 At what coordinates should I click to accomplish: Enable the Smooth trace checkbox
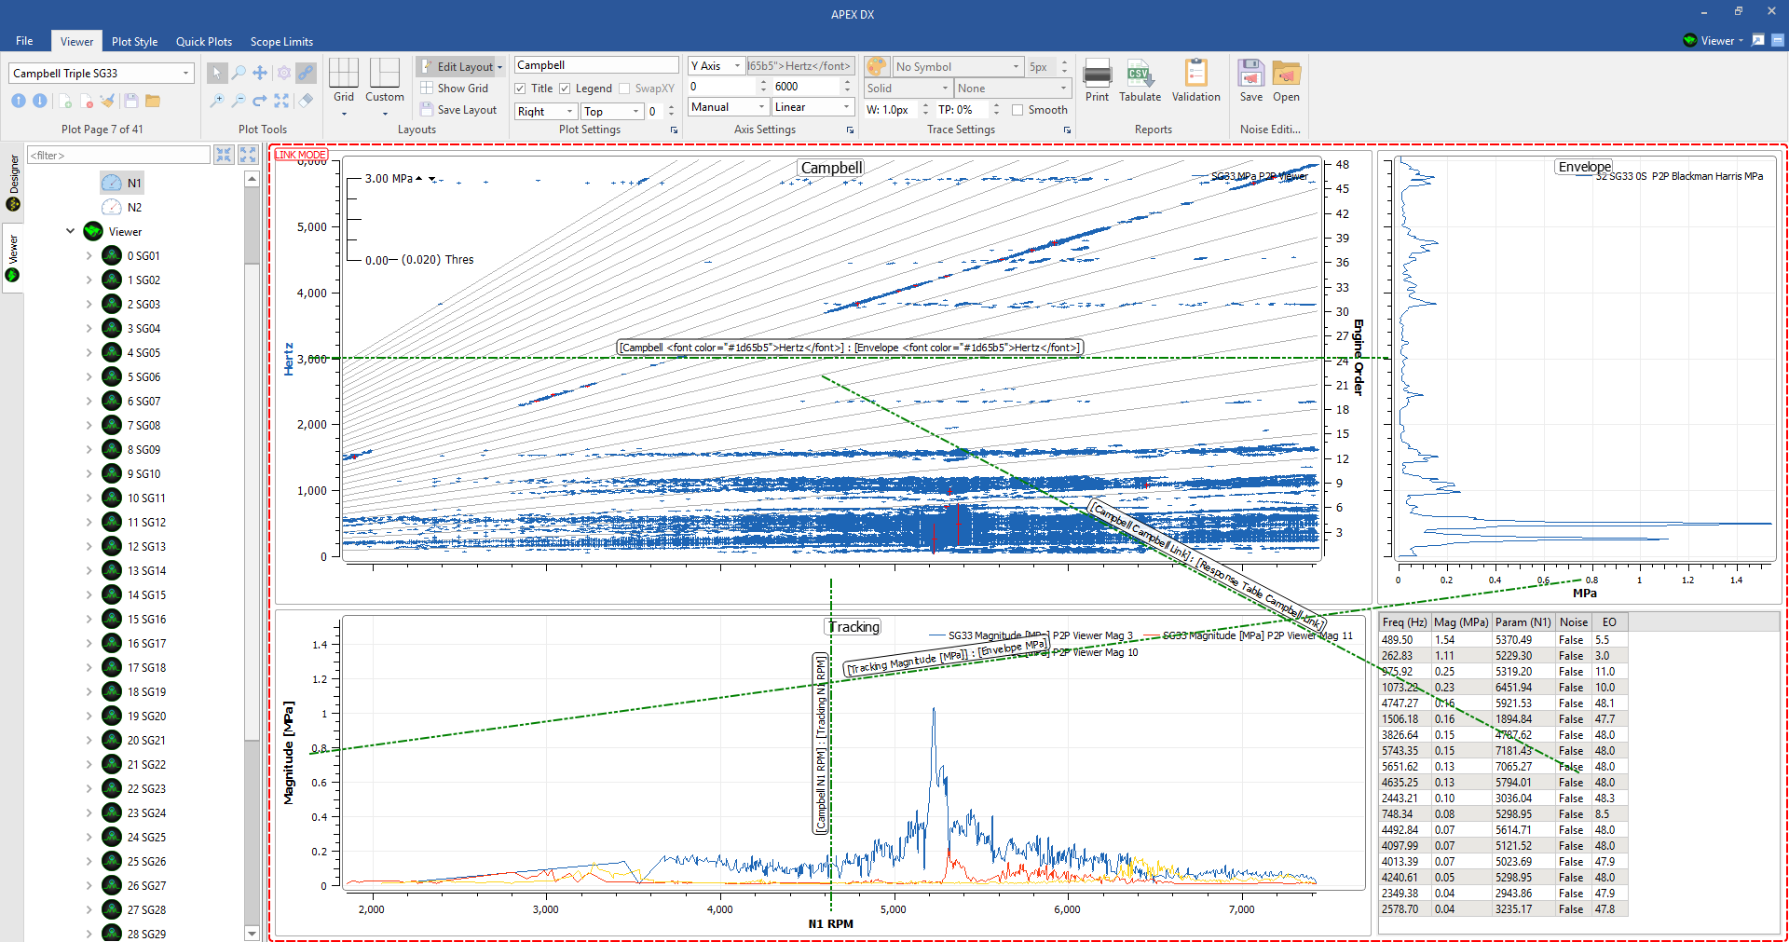(x=1017, y=110)
